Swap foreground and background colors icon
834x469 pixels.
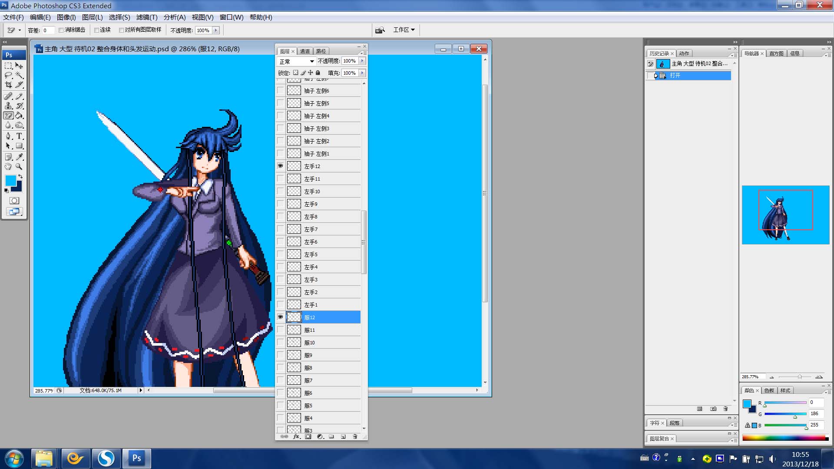pos(20,176)
